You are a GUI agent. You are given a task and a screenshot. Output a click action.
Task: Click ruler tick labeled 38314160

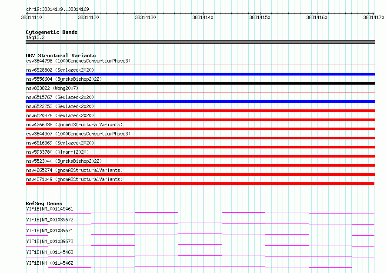(x=317, y=17)
